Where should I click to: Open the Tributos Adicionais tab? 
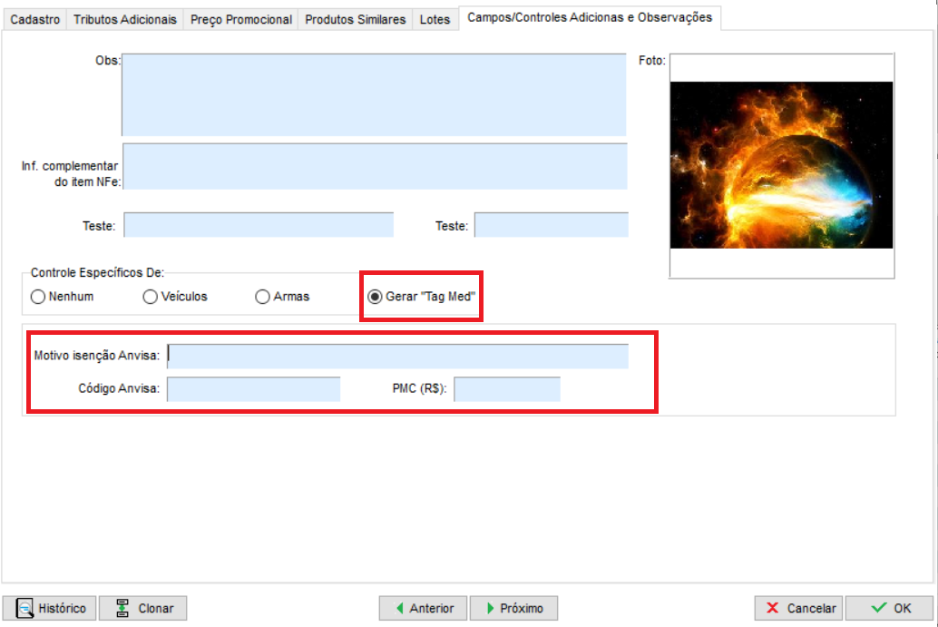[x=125, y=19]
